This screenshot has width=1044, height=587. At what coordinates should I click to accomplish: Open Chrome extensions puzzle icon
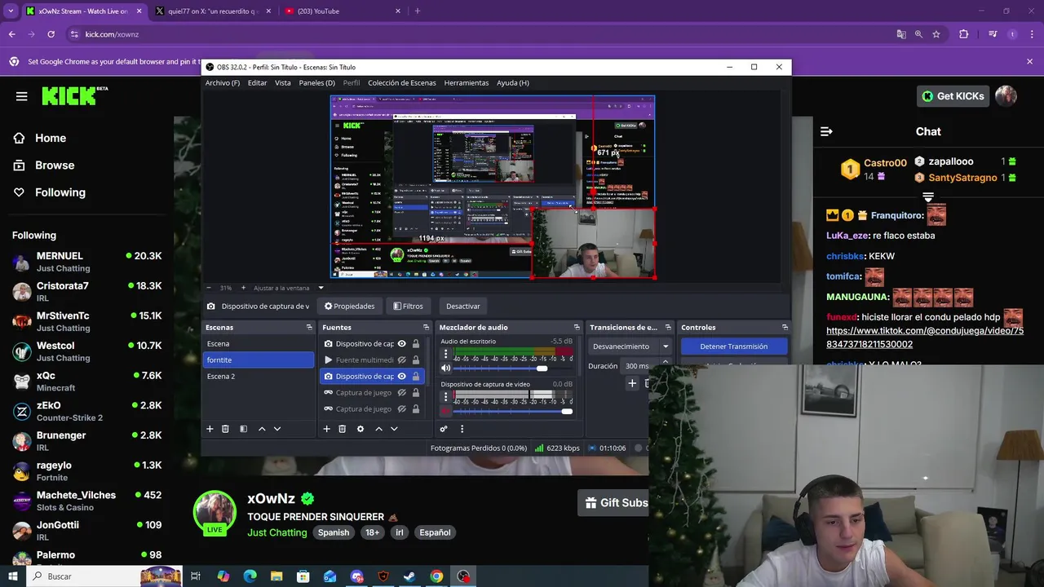[x=964, y=34]
